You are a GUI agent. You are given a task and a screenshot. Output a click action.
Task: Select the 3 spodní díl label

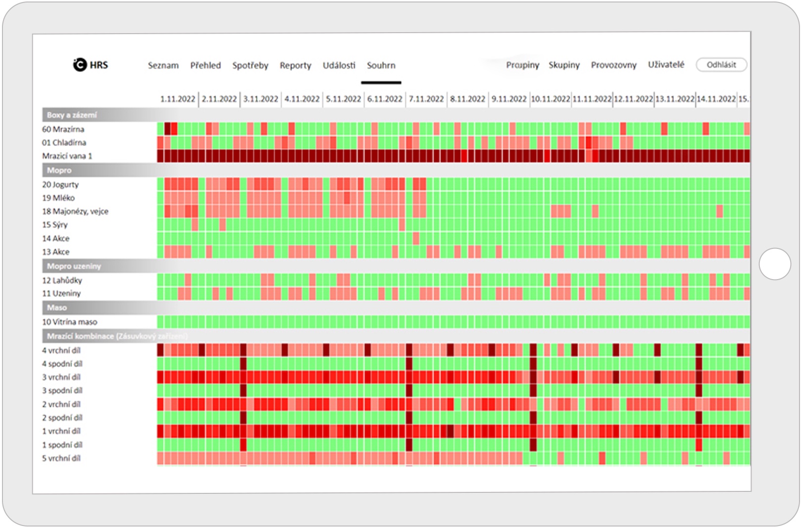pyautogui.click(x=62, y=390)
